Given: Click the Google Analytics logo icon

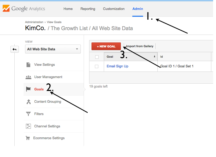Looking at the screenshot, I should point(6,8).
